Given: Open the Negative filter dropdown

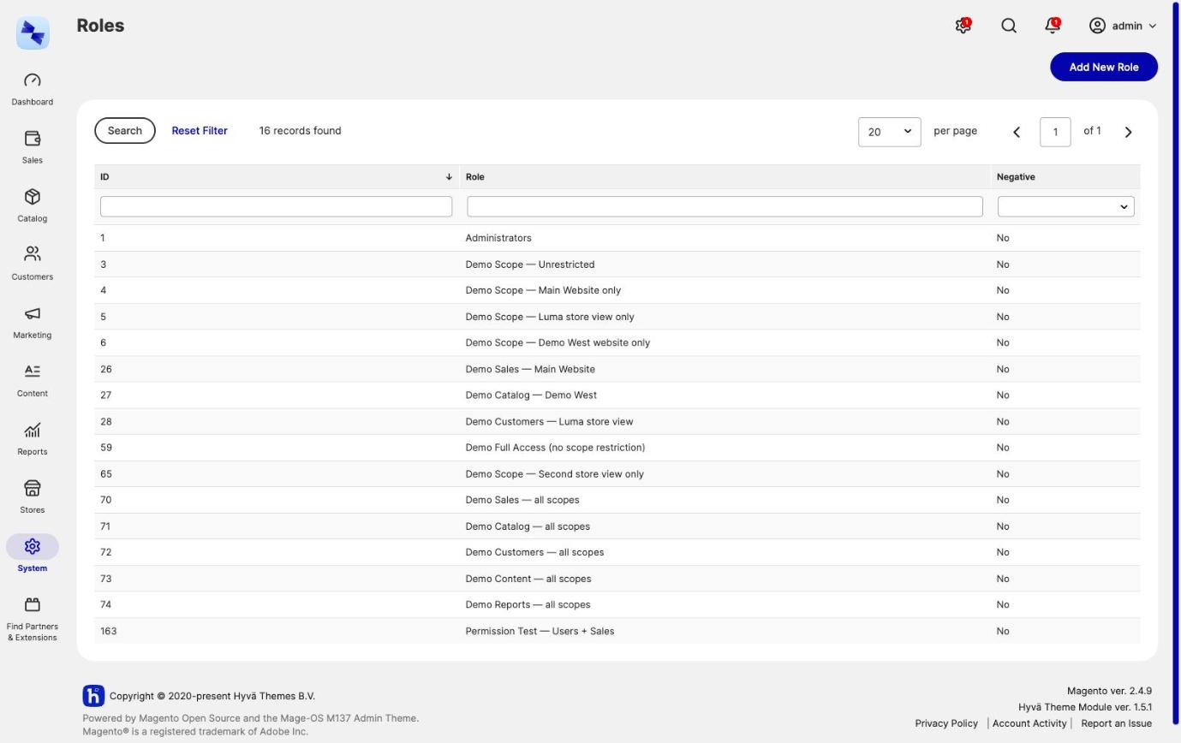Looking at the screenshot, I should 1065,206.
